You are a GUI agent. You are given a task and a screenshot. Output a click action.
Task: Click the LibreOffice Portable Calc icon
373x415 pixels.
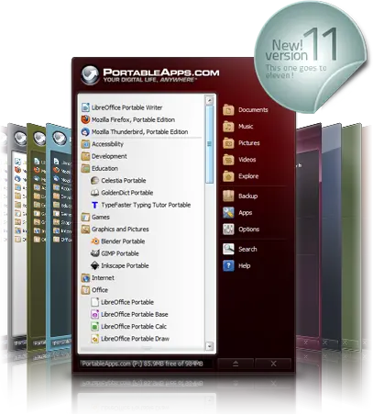[x=95, y=327]
